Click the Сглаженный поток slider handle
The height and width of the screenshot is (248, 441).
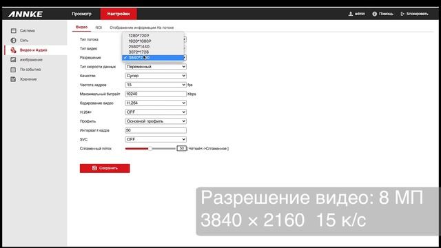(x=150, y=149)
